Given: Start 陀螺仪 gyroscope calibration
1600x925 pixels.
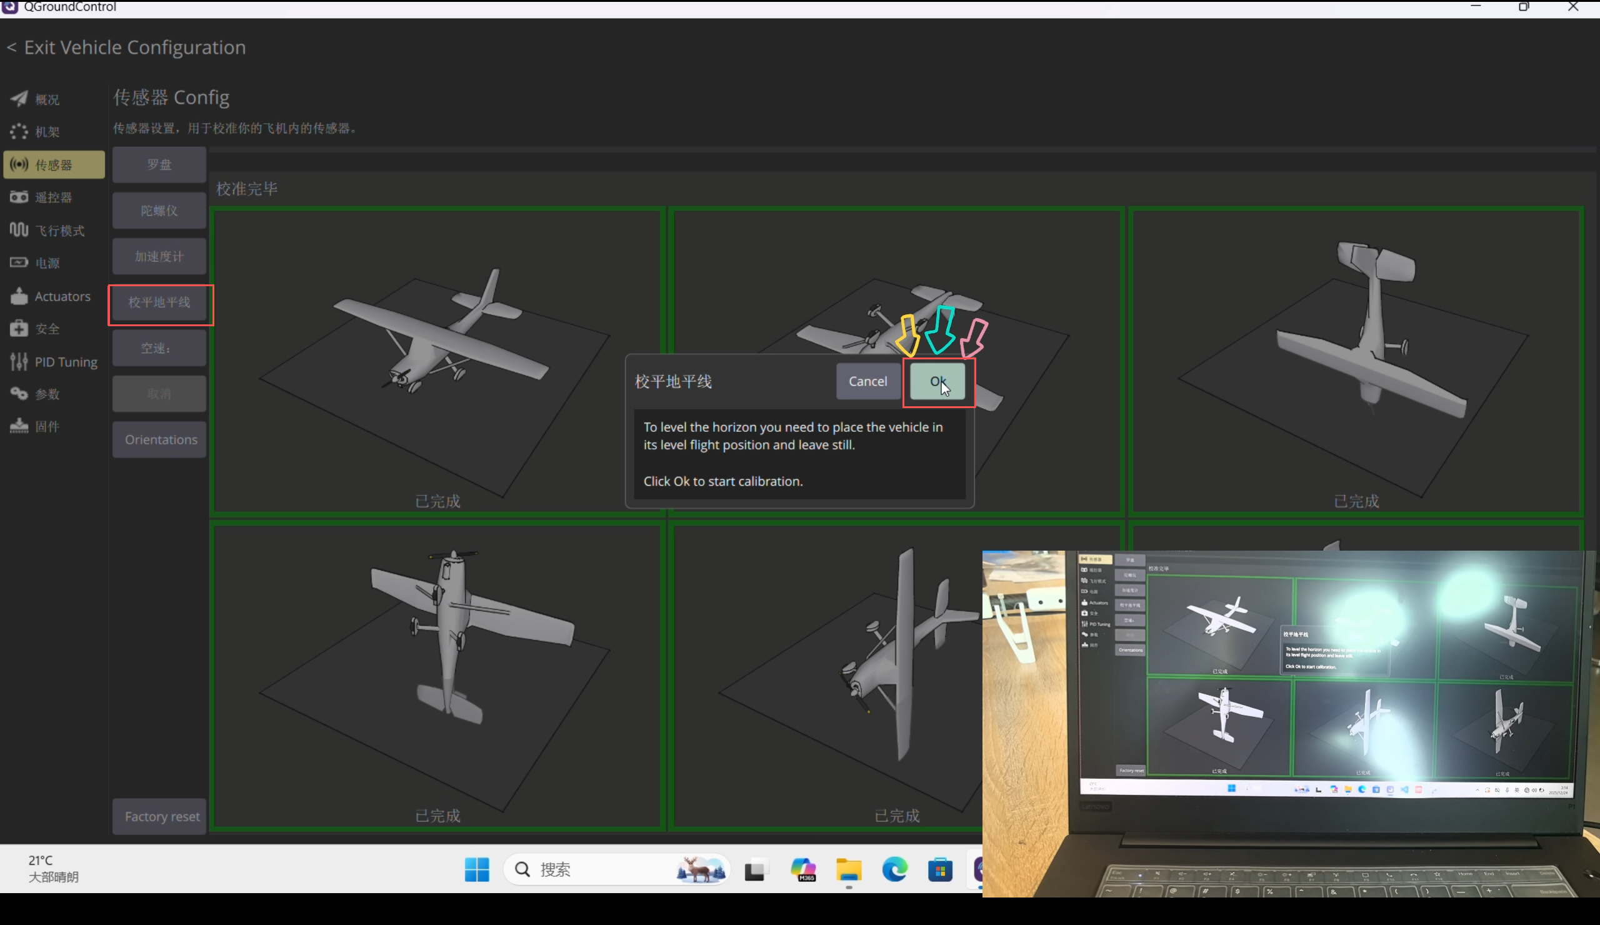Looking at the screenshot, I should (159, 211).
